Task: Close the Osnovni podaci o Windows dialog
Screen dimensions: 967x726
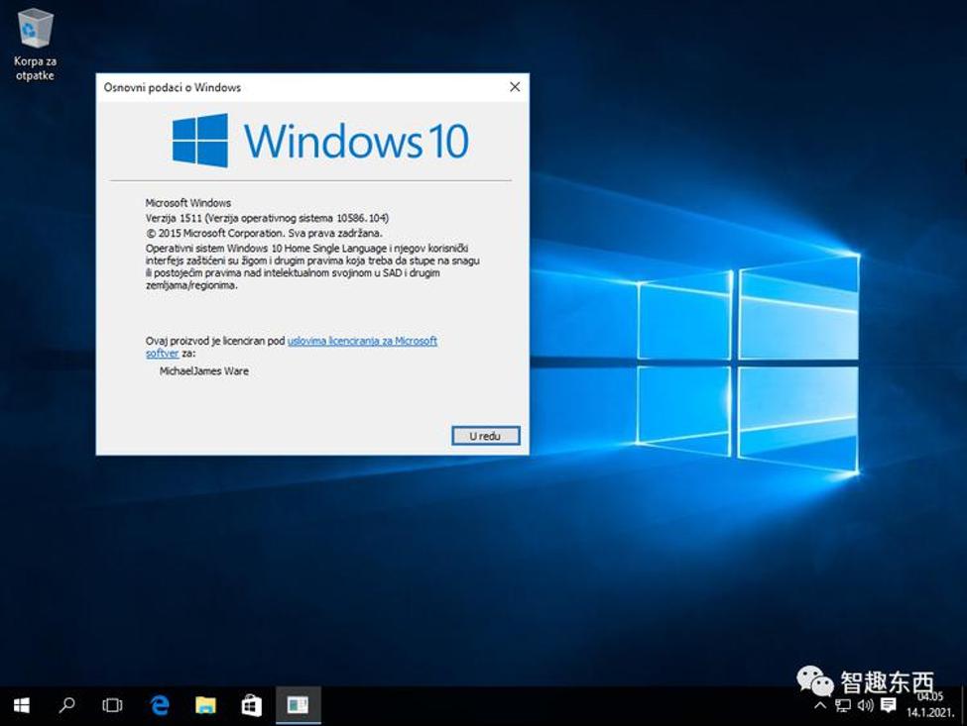Action: [x=514, y=87]
